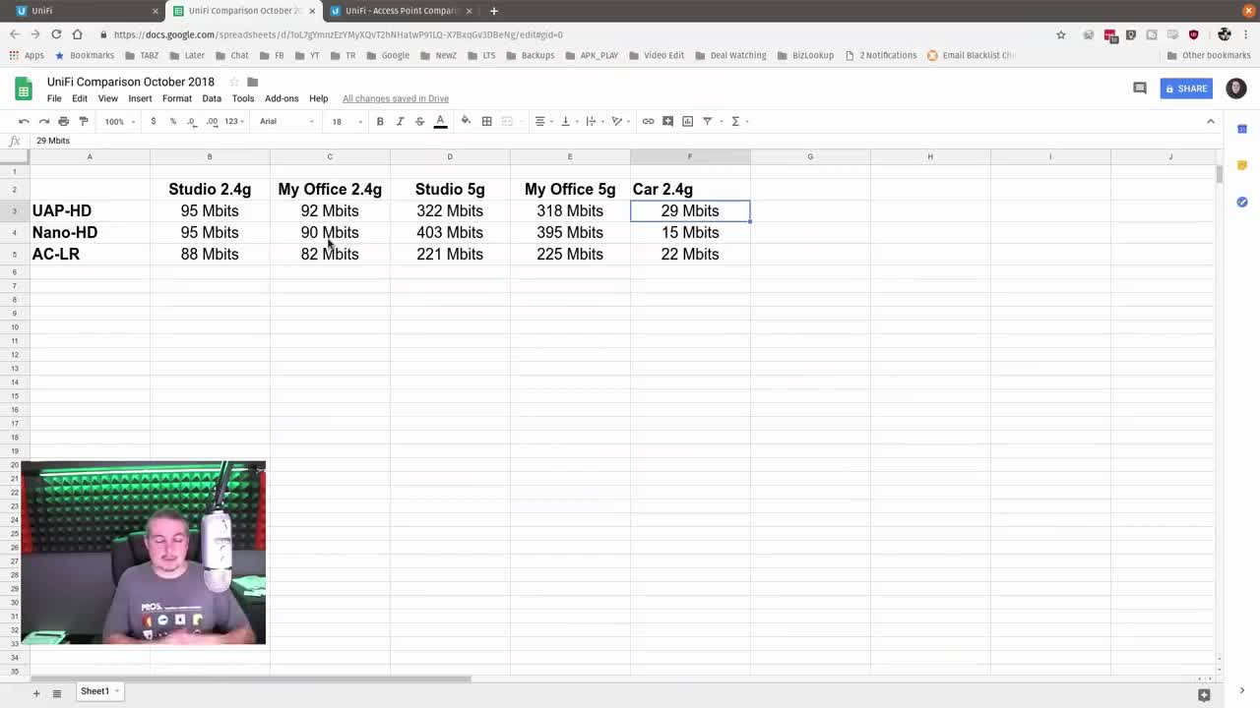This screenshot has height=708, width=1260.
Task: Open Tasks in side panel
Action: click(1242, 202)
